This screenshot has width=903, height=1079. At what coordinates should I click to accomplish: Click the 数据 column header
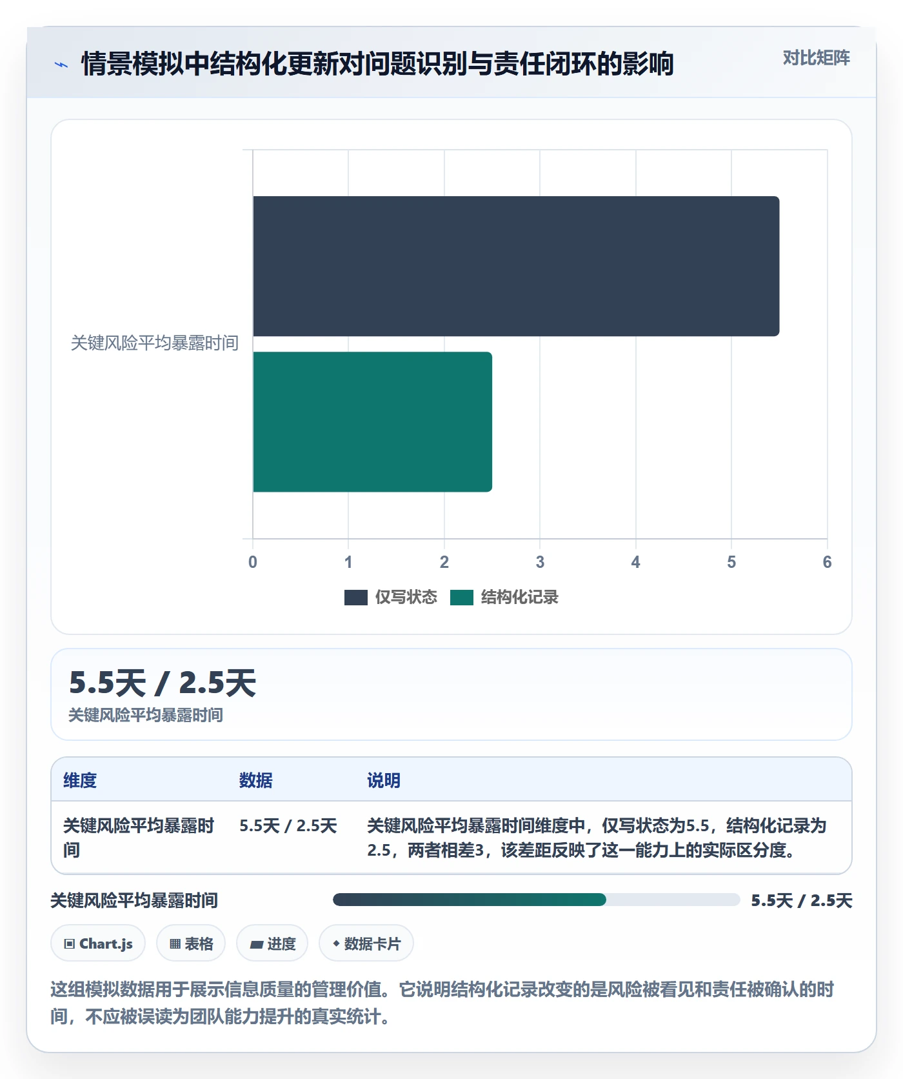pyautogui.click(x=256, y=781)
